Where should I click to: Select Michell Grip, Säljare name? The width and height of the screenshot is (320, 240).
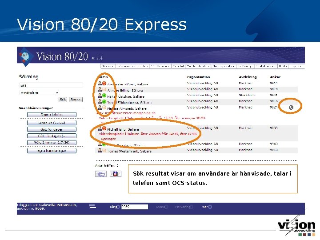tap(123, 129)
